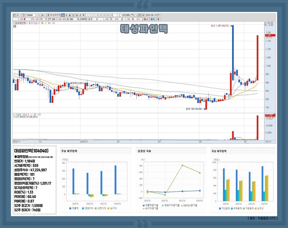Click the save chart floppy icon
Image resolution: width=288 pixels, height=228 pixels.
tap(140, 15)
